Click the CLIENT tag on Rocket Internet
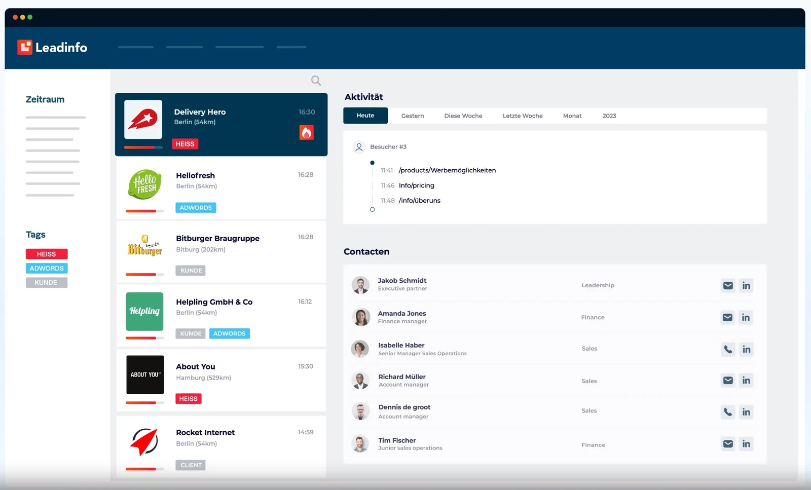The height and width of the screenshot is (490, 811). point(191,465)
